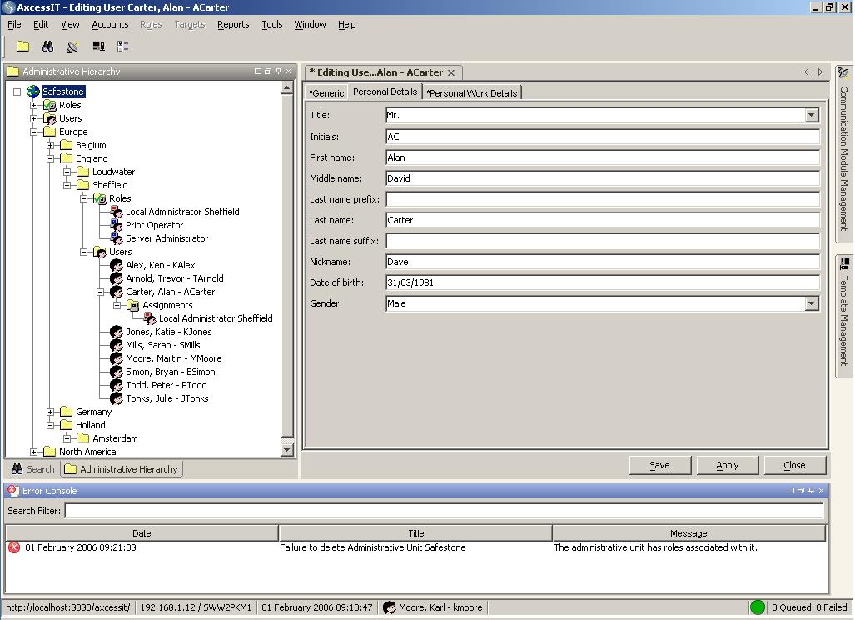855x620 pixels.
Task: Select the Safestone globe icon in the tree
Action: pos(33,92)
